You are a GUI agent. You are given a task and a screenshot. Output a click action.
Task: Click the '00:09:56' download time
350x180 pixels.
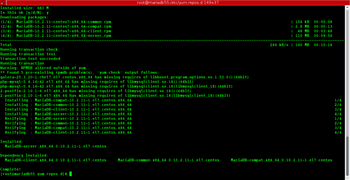click(323, 36)
